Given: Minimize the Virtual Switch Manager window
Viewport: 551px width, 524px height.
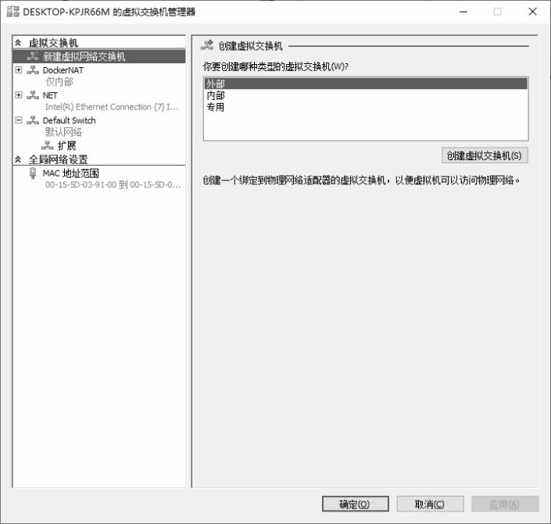Looking at the screenshot, I should click(463, 12).
